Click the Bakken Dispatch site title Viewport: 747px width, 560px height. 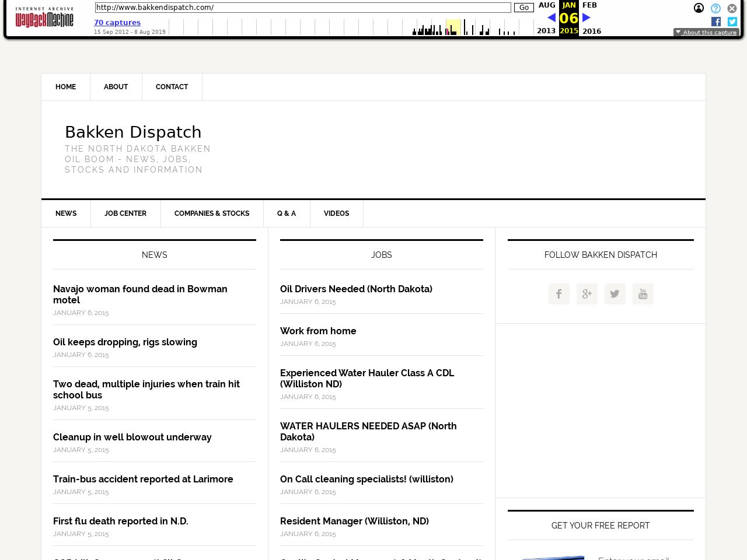(133, 132)
